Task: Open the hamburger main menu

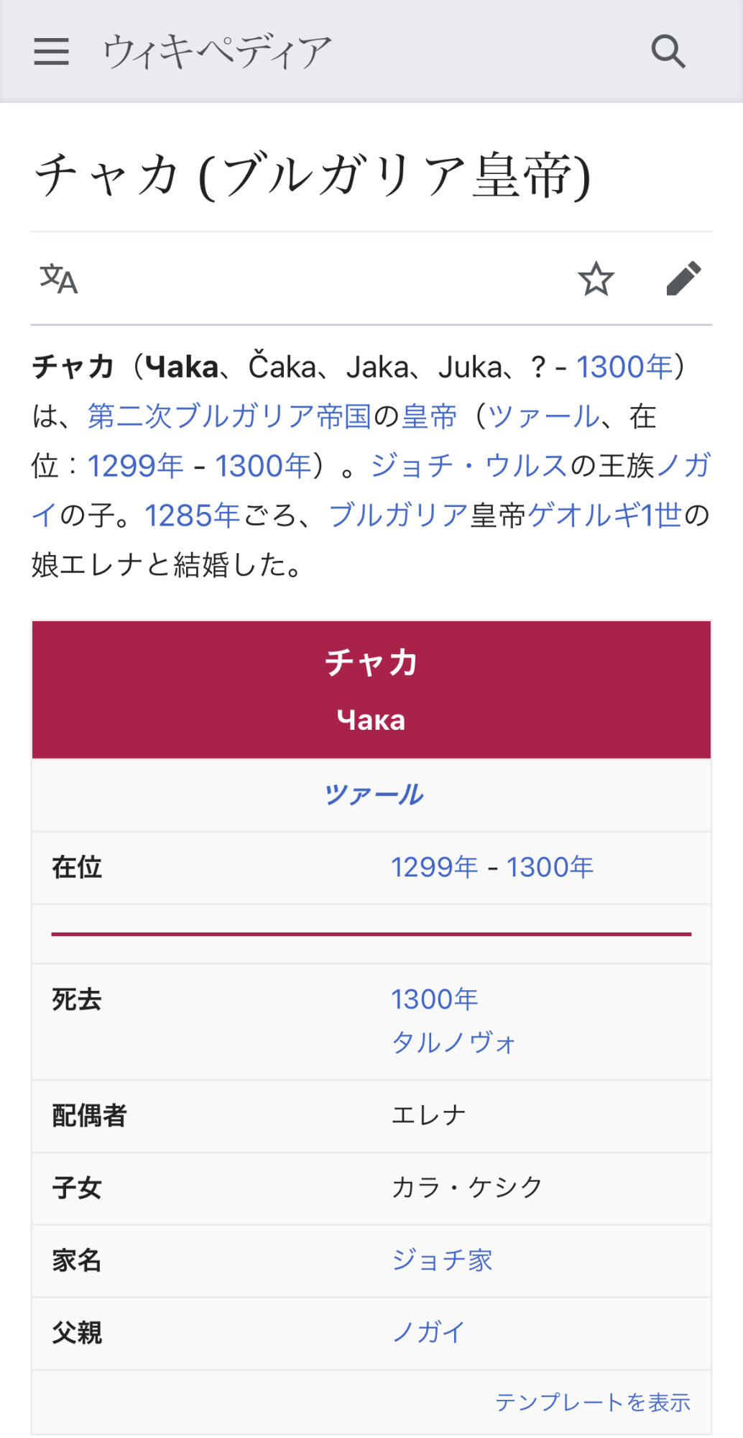Action: [x=51, y=52]
